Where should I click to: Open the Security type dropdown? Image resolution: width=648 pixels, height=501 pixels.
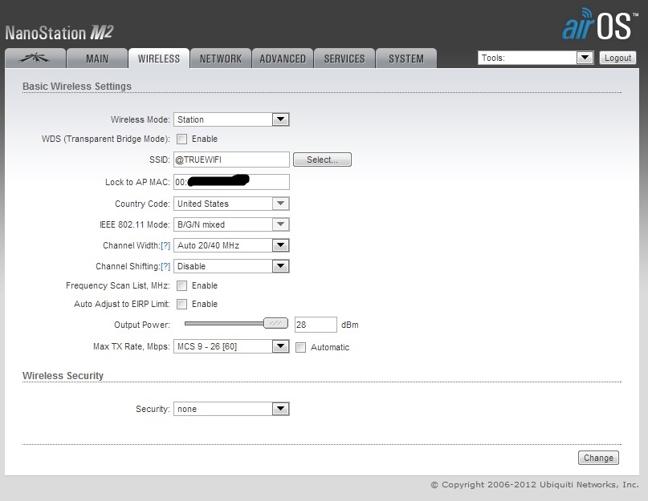(231, 409)
